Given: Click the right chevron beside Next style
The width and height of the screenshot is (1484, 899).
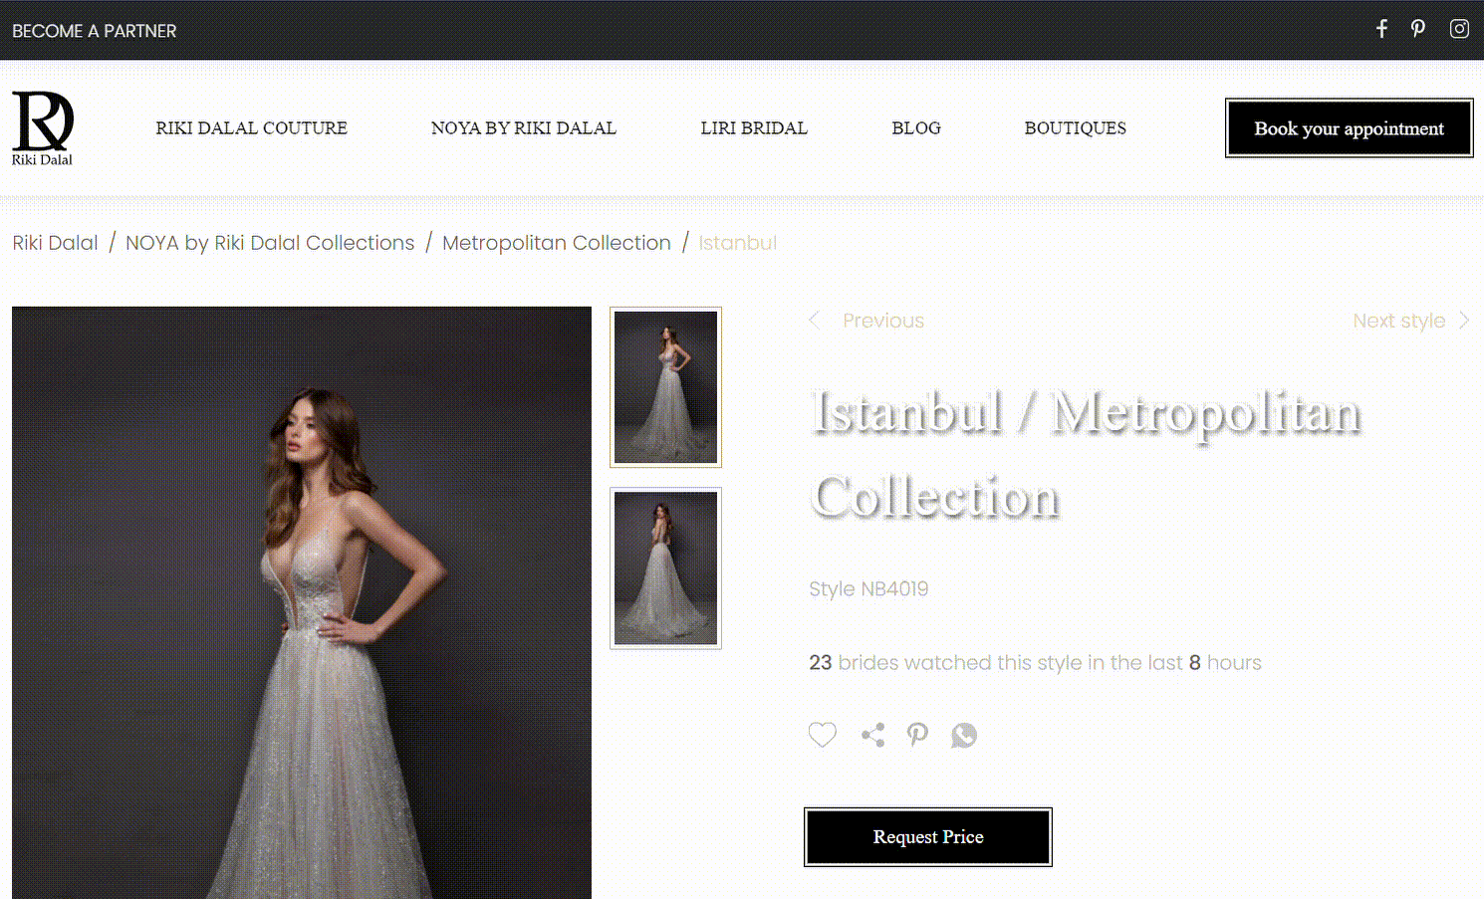Looking at the screenshot, I should tap(1463, 320).
